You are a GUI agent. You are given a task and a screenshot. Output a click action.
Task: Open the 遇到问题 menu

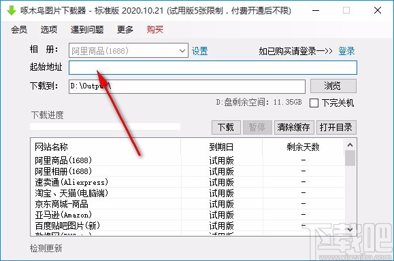[87, 30]
